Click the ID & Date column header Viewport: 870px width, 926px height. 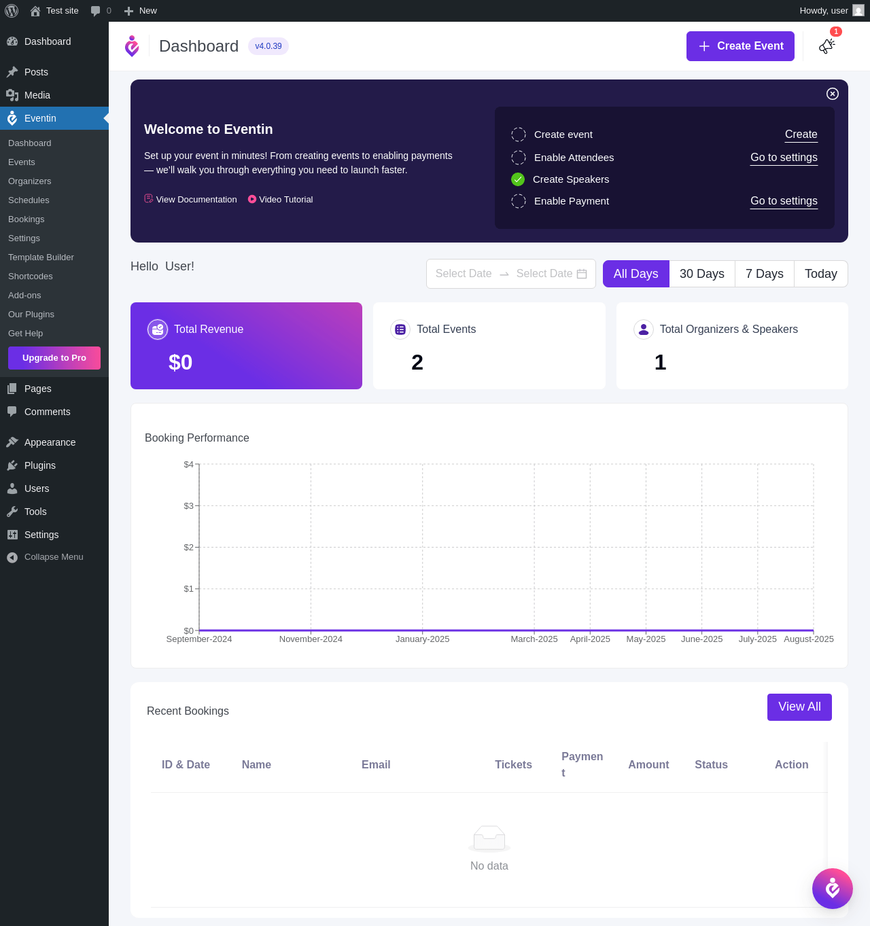coord(186,765)
